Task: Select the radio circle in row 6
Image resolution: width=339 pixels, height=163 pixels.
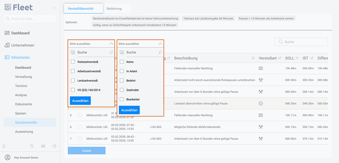Action: 80,127
